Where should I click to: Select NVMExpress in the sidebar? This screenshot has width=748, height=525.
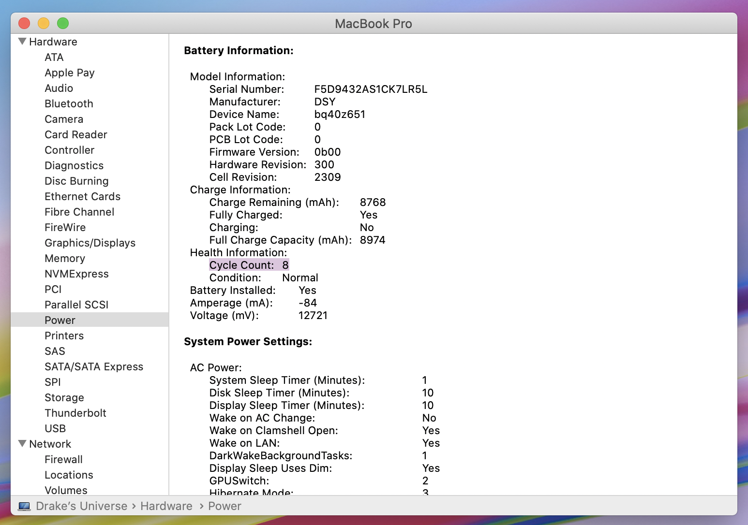76,274
